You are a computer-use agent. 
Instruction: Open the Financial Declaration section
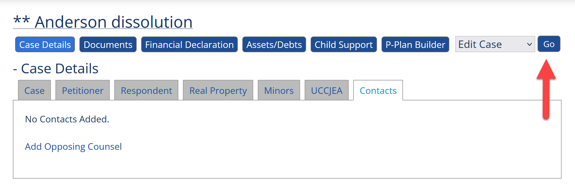(189, 44)
